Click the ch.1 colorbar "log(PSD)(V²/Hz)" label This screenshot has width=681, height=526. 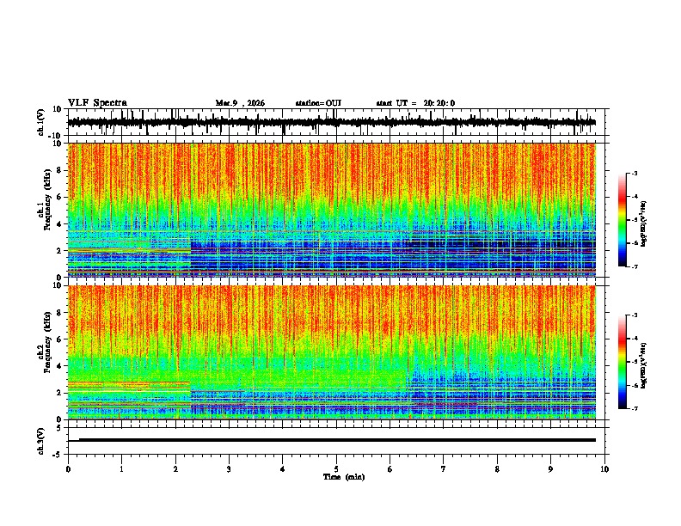pos(644,223)
